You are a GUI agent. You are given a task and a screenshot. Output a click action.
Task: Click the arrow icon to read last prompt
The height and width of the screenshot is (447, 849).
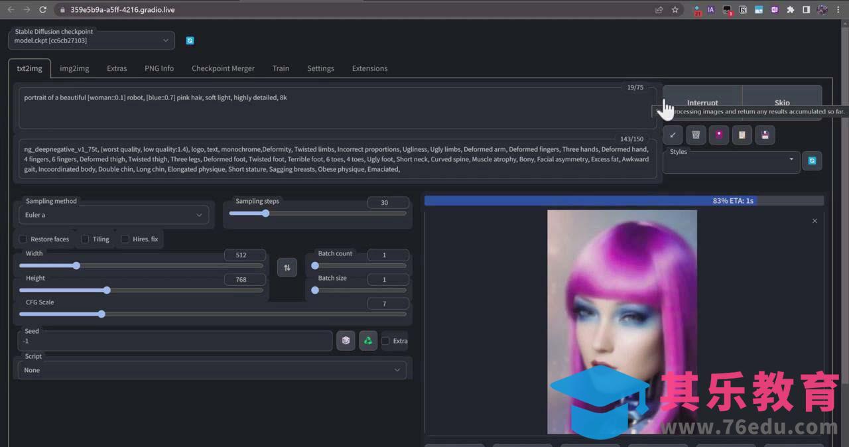click(673, 135)
